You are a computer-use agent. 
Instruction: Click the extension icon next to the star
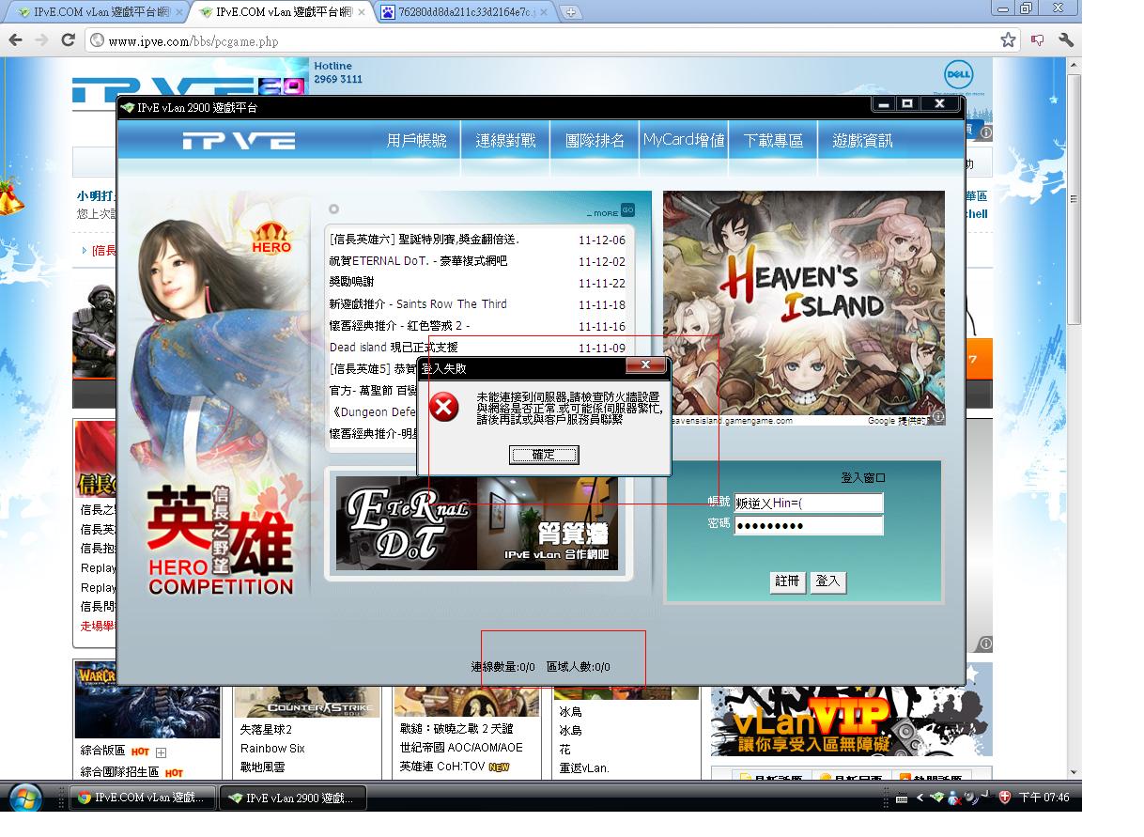(x=1038, y=39)
